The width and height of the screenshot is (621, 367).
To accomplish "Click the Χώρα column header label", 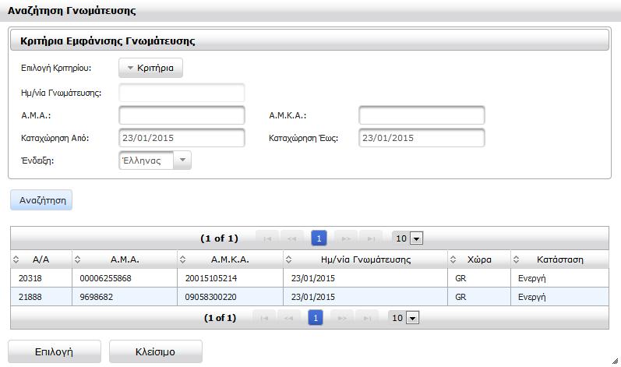I will [479, 259].
